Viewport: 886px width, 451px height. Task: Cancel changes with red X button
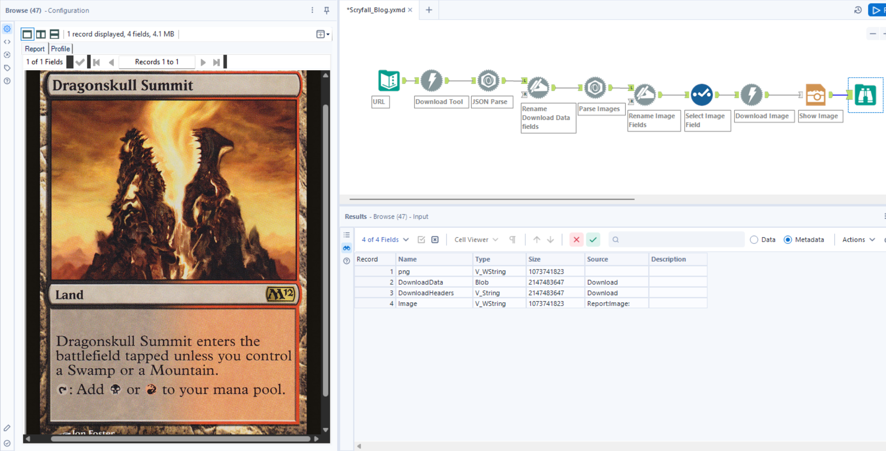click(576, 240)
